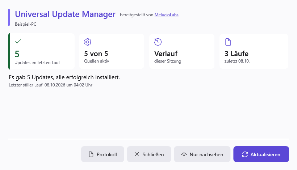Click the 'Letzter stiller Lauf' timestamp line

[50, 85]
